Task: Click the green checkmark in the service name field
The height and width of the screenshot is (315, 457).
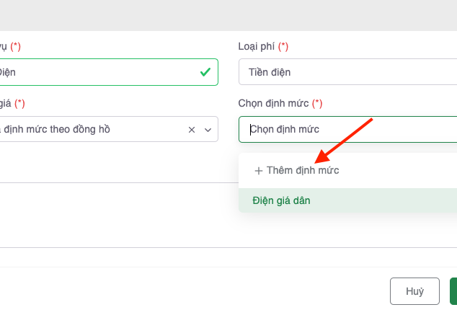Action: 205,72
